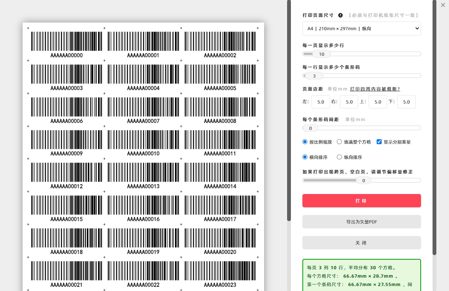
Task: Select the 横向排序 radio option
Action: coord(305,157)
